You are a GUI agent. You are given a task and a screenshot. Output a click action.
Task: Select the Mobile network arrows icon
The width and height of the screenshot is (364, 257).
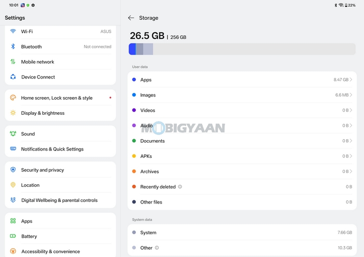[x=13, y=62]
